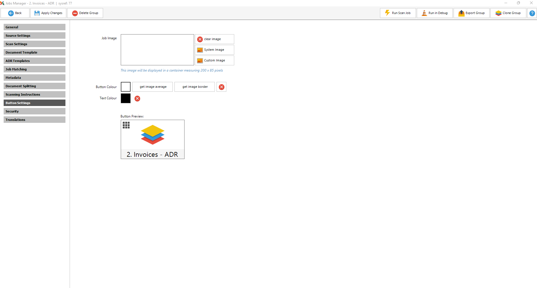Click the Back arrow button
The image size is (537, 288).
15,13
